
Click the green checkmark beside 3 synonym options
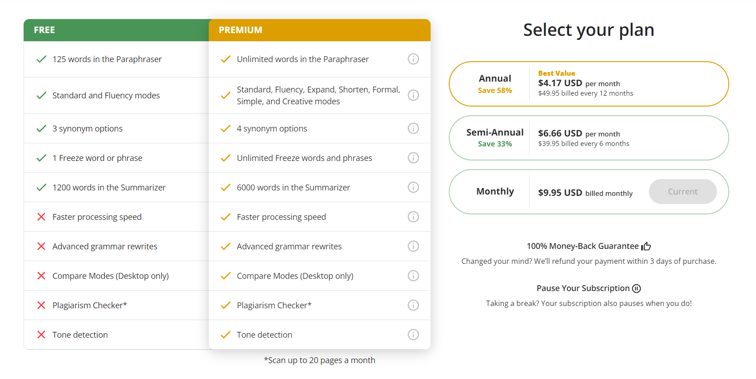[41, 128]
